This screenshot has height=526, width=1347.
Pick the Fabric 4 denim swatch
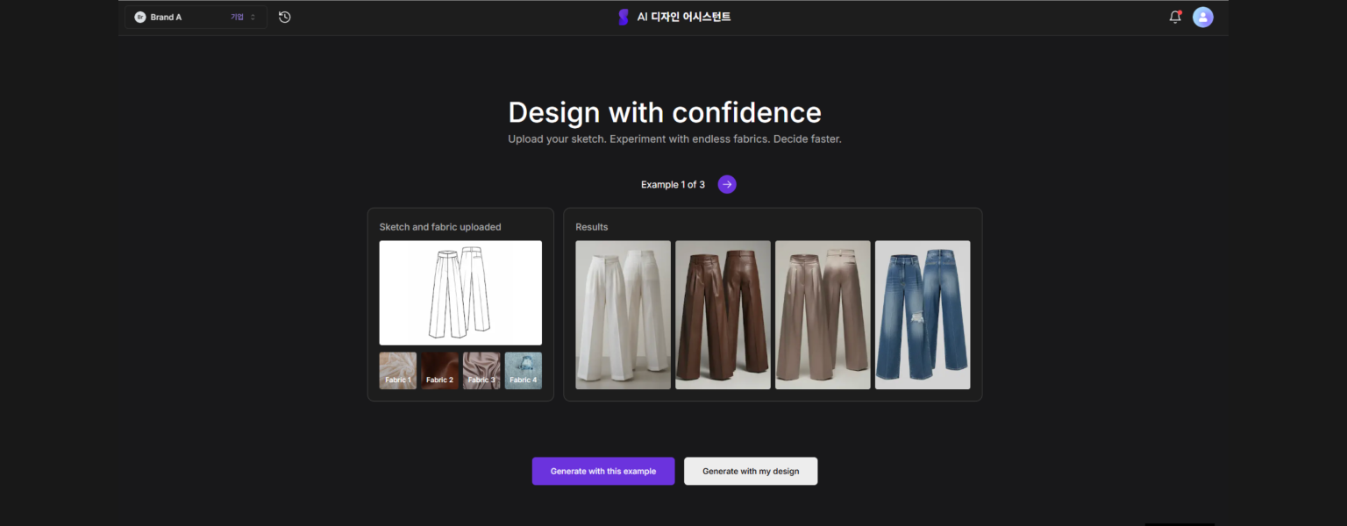point(523,371)
